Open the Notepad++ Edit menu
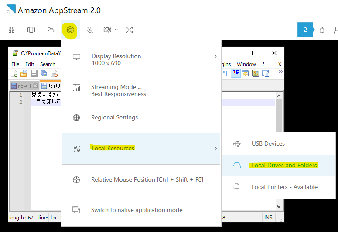338x232 pixels. tap(30, 64)
